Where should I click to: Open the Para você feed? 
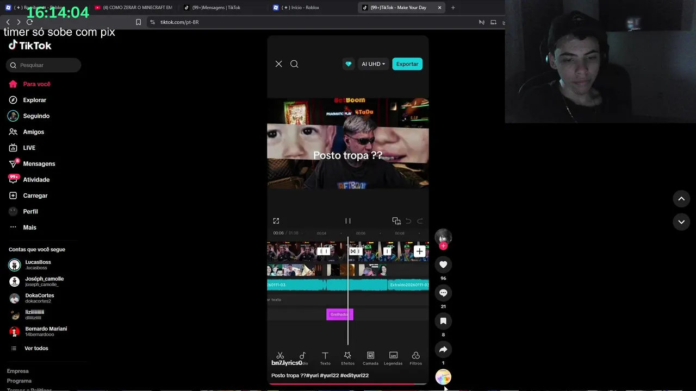36,84
